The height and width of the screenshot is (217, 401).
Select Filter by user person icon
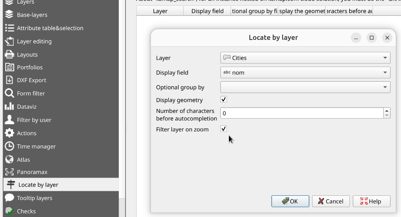tap(9, 120)
